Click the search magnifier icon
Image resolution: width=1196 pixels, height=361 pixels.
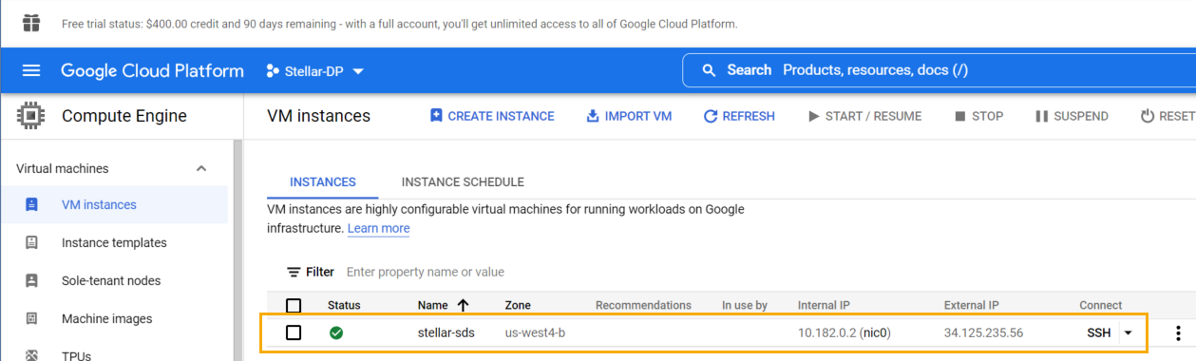point(708,70)
